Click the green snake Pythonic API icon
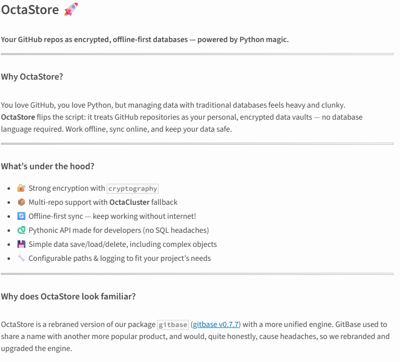400x362 pixels. (x=21, y=230)
